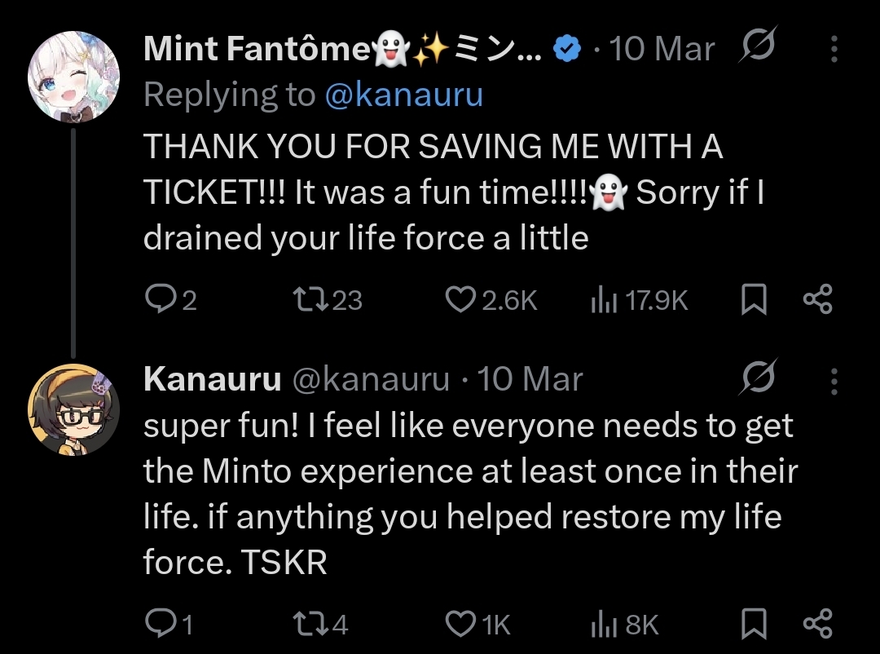Open more options for Mint Fantôme's tweet
Screen dimensions: 880x654
tap(834, 50)
